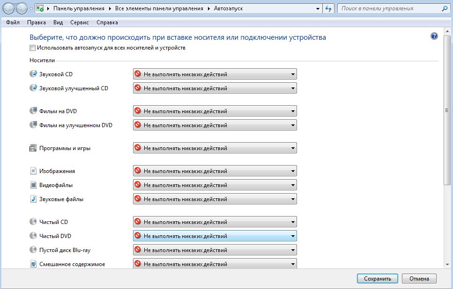Image resolution: width=453 pixels, height=289 pixels.
Task: Click the Чистый CD disc icon
Action: click(x=33, y=222)
